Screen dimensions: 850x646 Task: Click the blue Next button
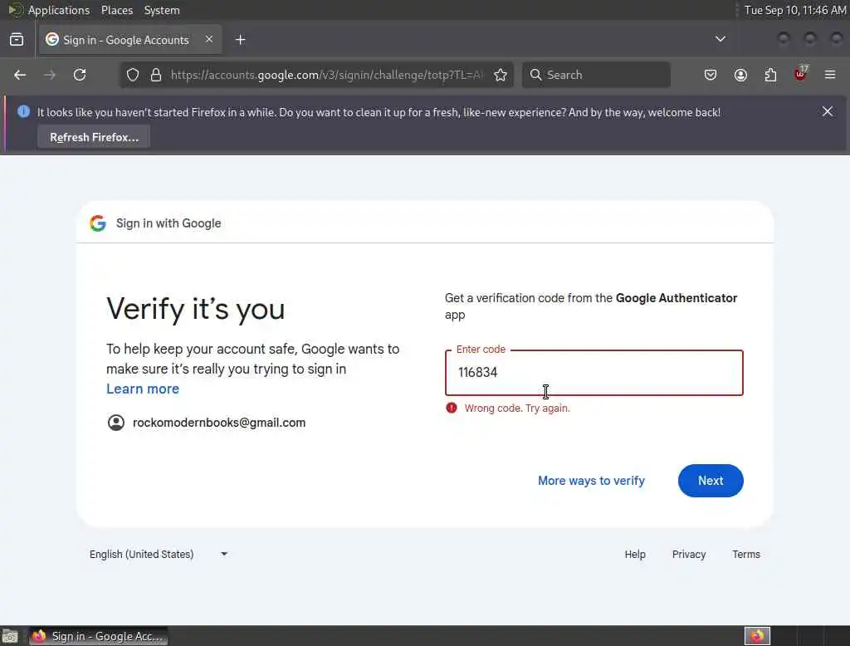coord(711,481)
